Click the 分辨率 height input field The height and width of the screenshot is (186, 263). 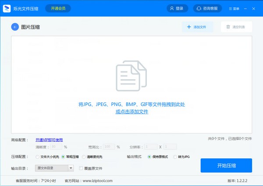[x=170, y=147]
